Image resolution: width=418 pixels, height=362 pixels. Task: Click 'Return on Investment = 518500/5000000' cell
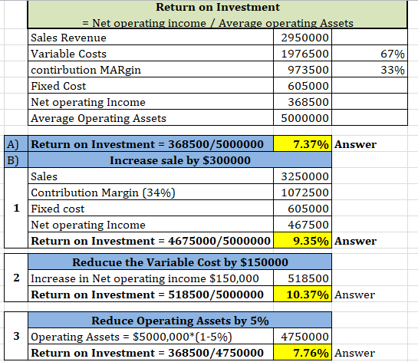150,294
